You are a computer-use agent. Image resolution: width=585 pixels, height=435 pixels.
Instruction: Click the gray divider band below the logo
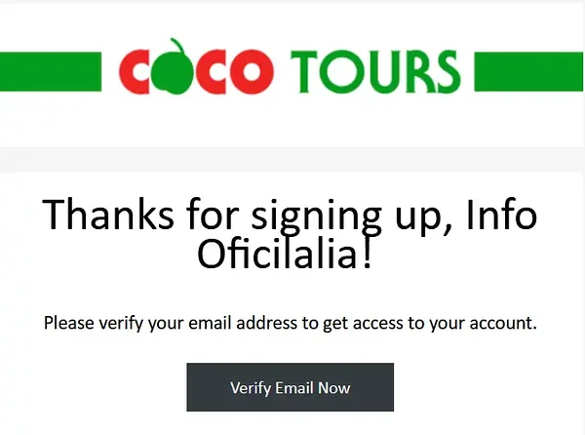click(292, 160)
